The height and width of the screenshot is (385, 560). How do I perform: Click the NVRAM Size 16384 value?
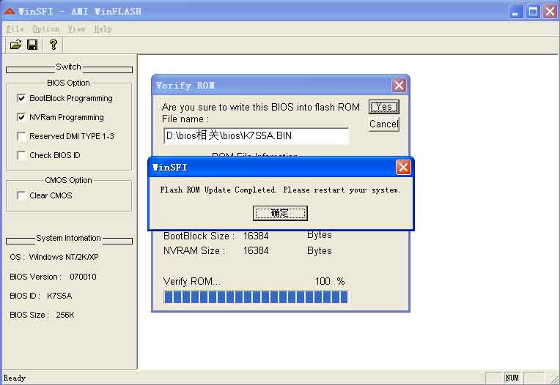(256, 251)
